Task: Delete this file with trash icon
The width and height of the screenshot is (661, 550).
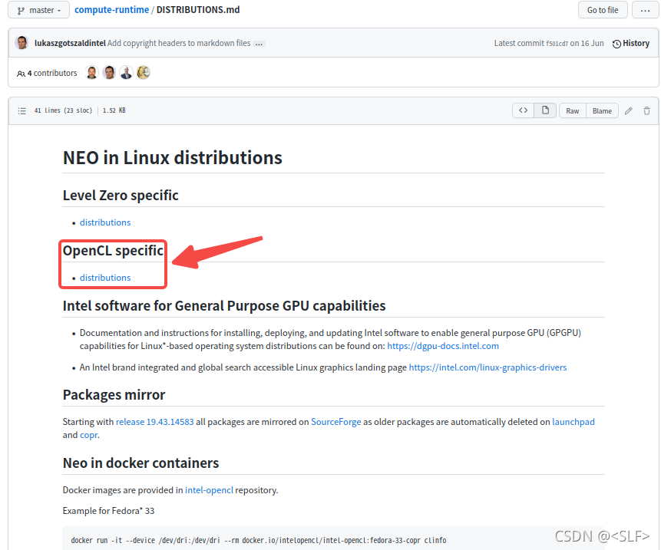Action: (x=646, y=110)
